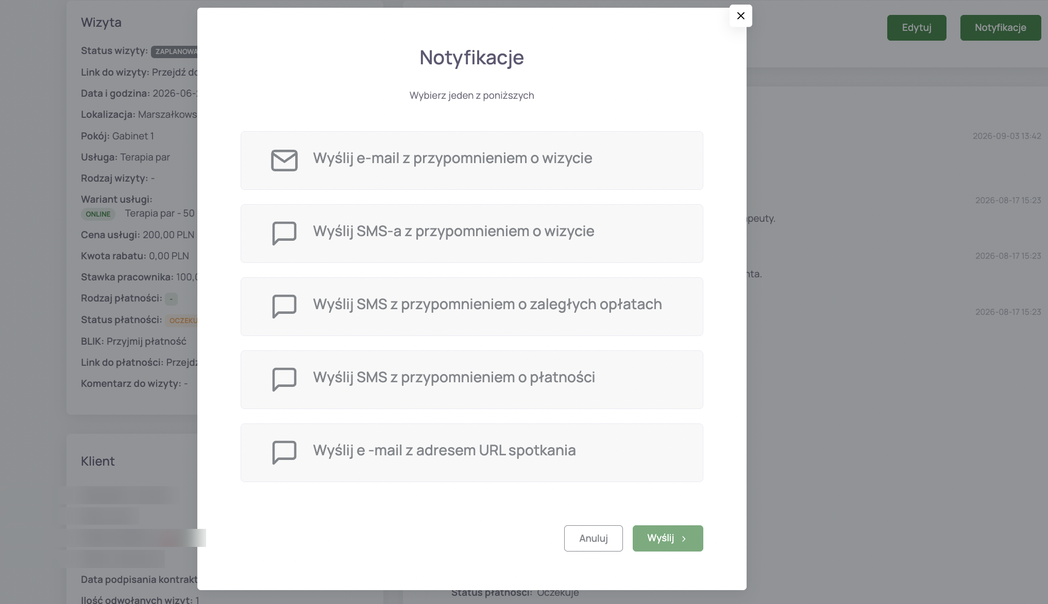1048x604 pixels.
Task: Click the ZAPLANOWANA status badge
Action: (x=174, y=51)
